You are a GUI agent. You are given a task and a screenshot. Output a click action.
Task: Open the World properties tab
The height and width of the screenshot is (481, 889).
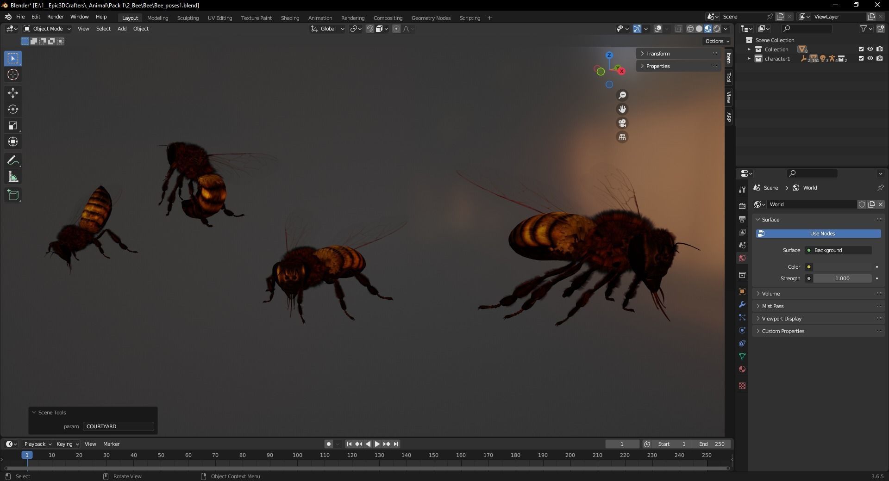tap(742, 258)
